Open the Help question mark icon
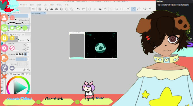This screenshot has height=106, width=193. (150, 9)
